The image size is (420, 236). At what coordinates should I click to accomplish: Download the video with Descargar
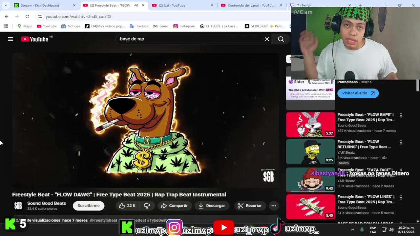(212, 206)
